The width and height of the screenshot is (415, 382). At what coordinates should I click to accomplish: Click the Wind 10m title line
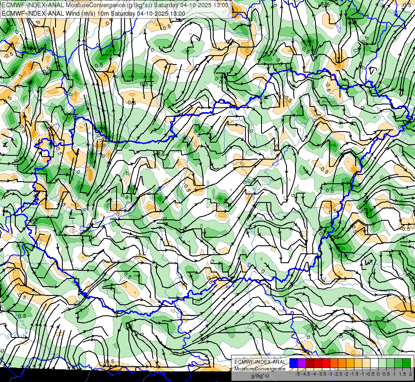(93, 14)
